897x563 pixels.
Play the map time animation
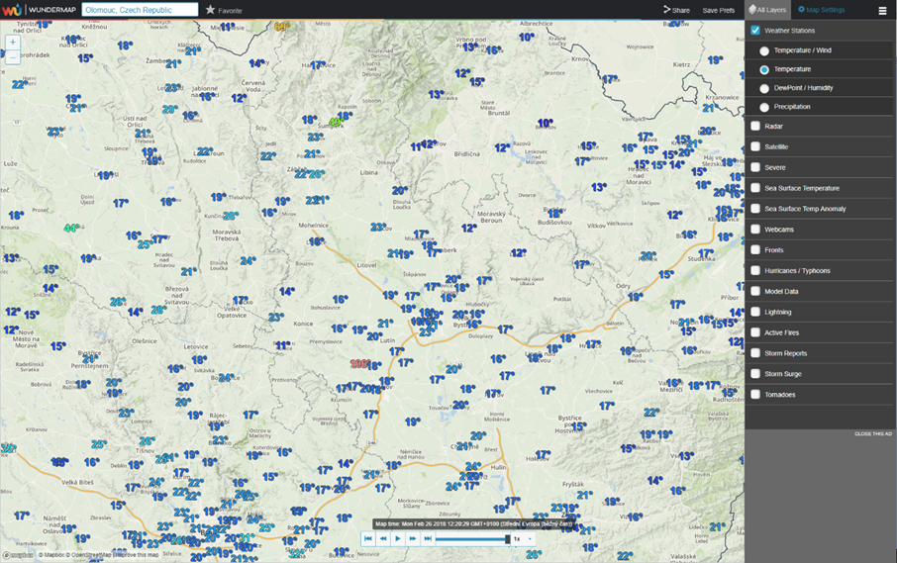tap(398, 539)
